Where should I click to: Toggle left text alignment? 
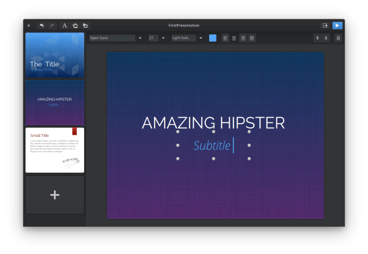(226, 38)
